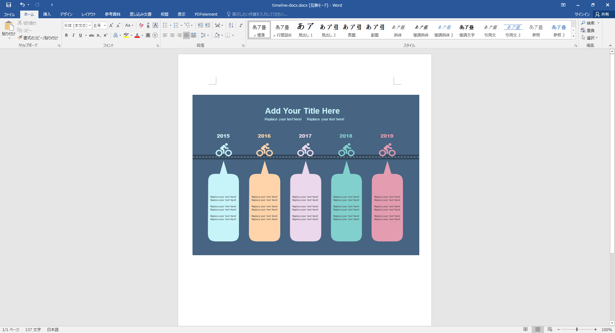Click the vertical scrollbar down arrow
Screen dimensions: 615x333
(x=612, y=323)
